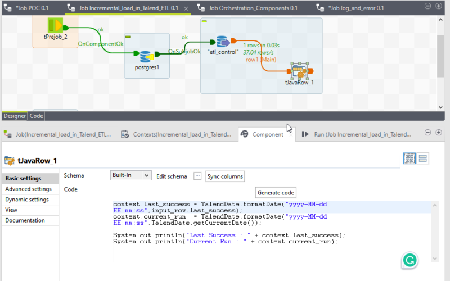Close the Incremental_load_in_Talend_ETL job tab
Image resolution: width=450 pixels, height=281 pixels.
click(x=186, y=9)
